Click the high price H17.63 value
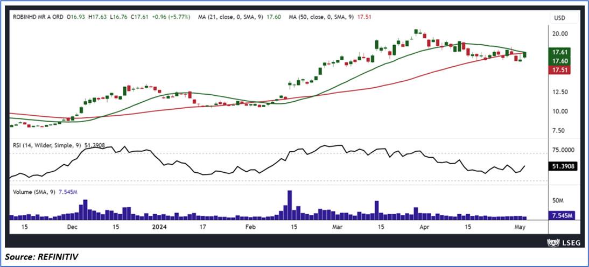This screenshot has height=267, width=589. click(x=99, y=17)
